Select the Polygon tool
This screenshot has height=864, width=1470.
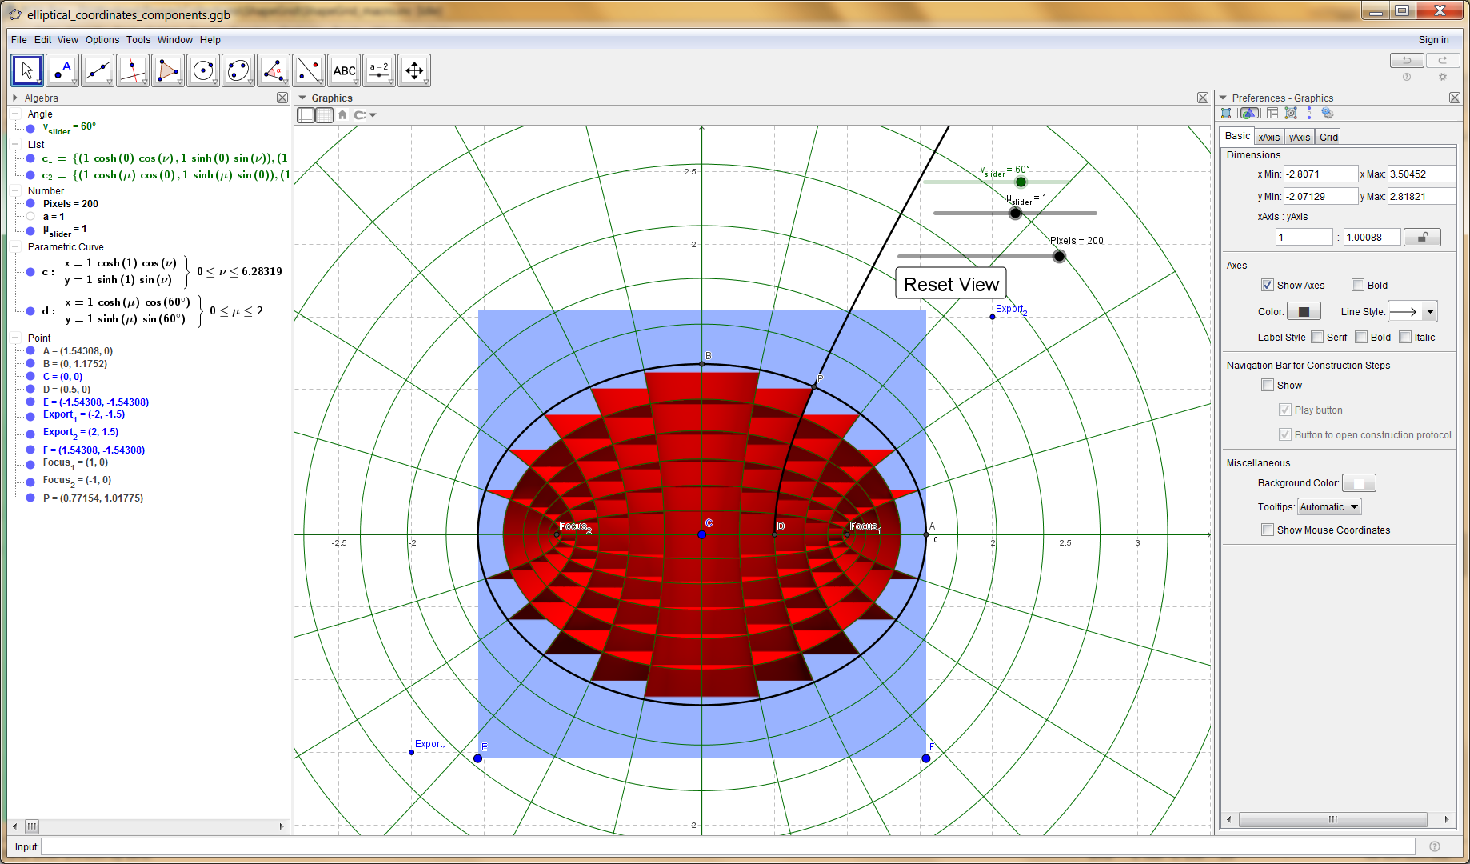(x=168, y=70)
